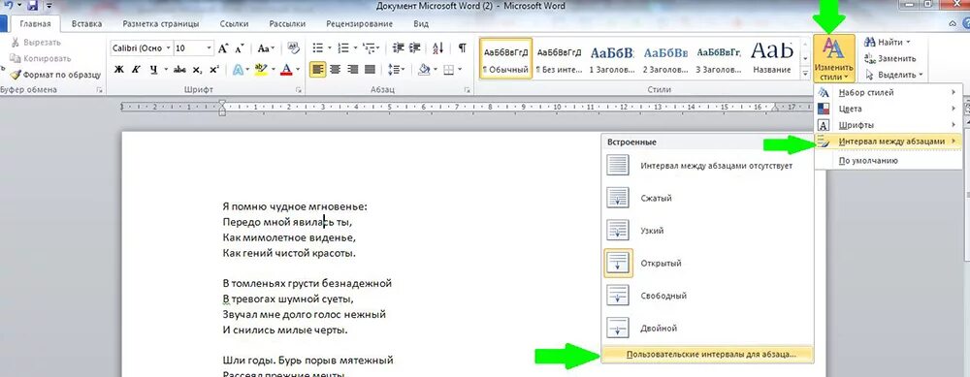Decrease font size with shrink font icon
The height and width of the screenshot is (377, 970).
[239, 48]
